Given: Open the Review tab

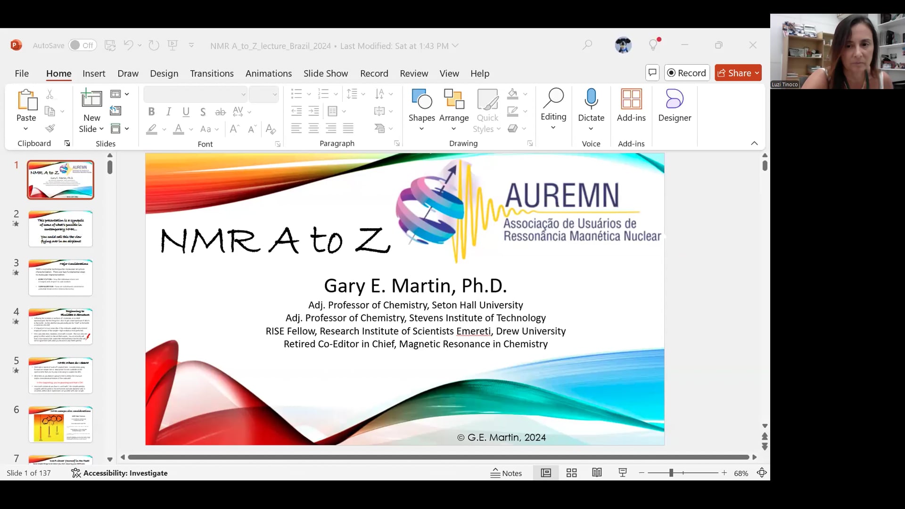Looking at the screenshot, I should click(414, 74).
